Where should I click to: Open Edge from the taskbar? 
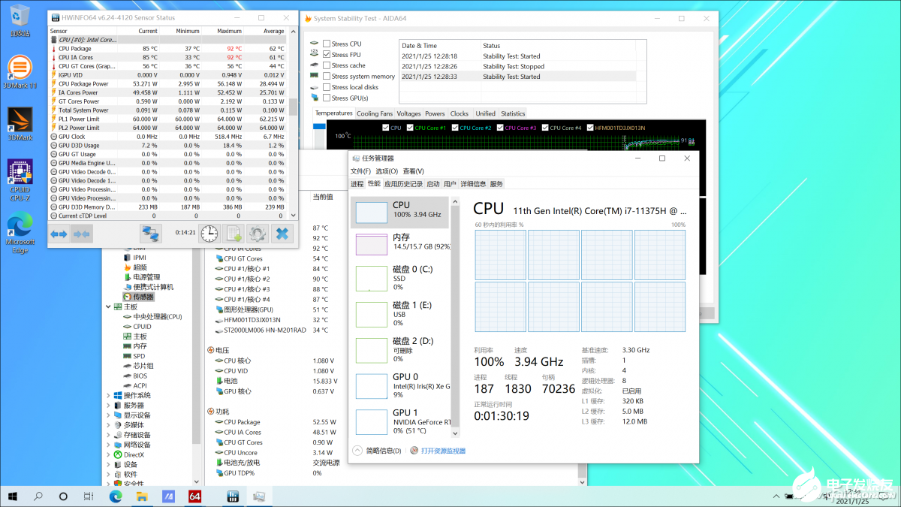point(116,496)
